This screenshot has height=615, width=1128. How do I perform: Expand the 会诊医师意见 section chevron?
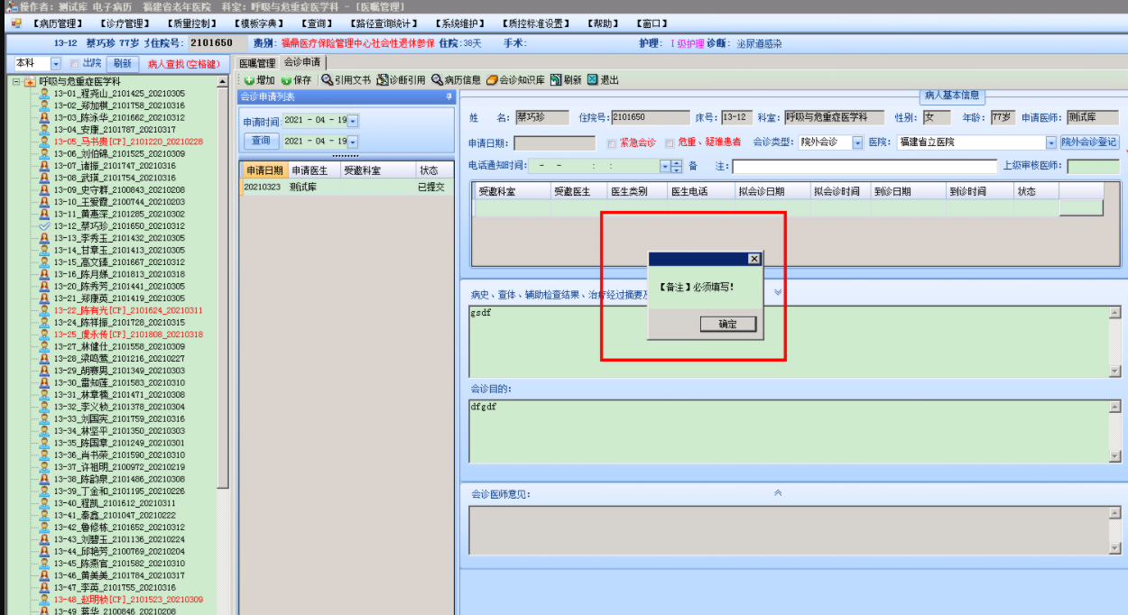778,493
